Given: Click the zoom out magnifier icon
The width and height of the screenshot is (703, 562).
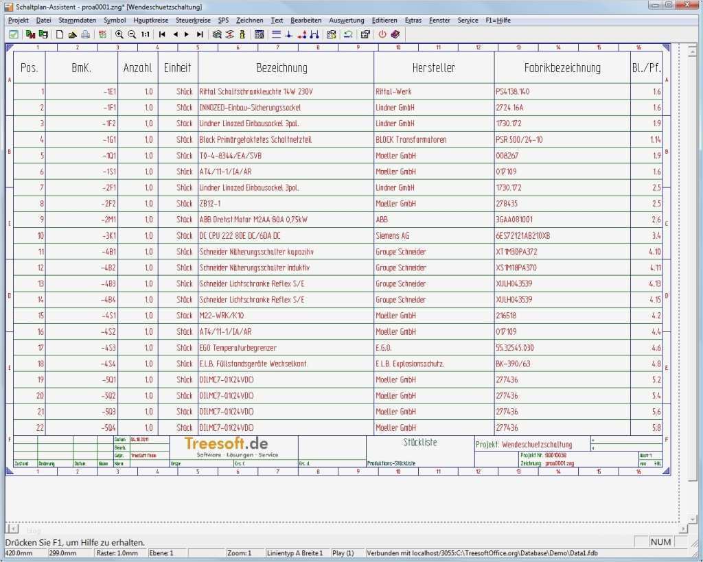Looking at the screenshot, I should [132, 34].
